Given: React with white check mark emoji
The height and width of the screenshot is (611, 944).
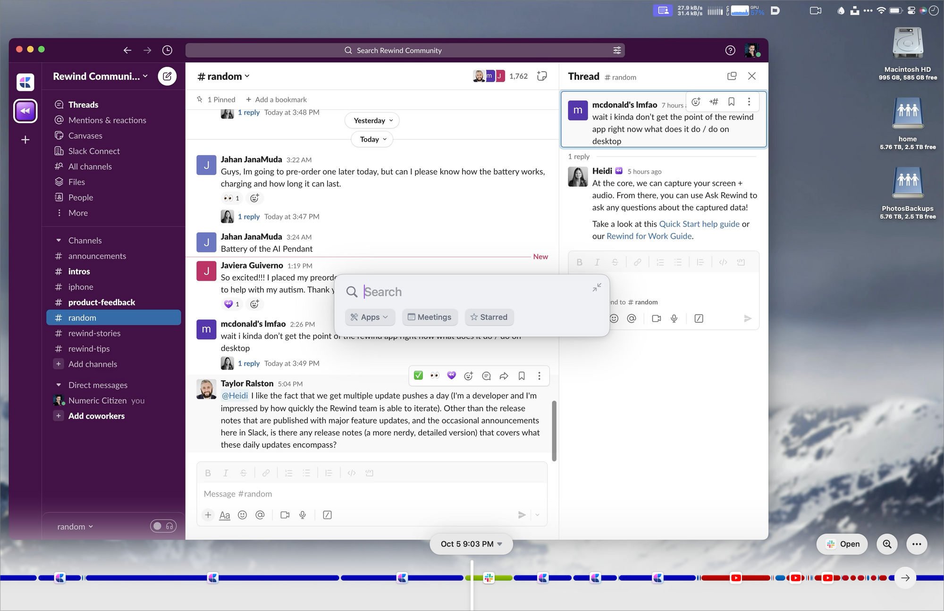Looking at the screenshot, I should (418, 376).
